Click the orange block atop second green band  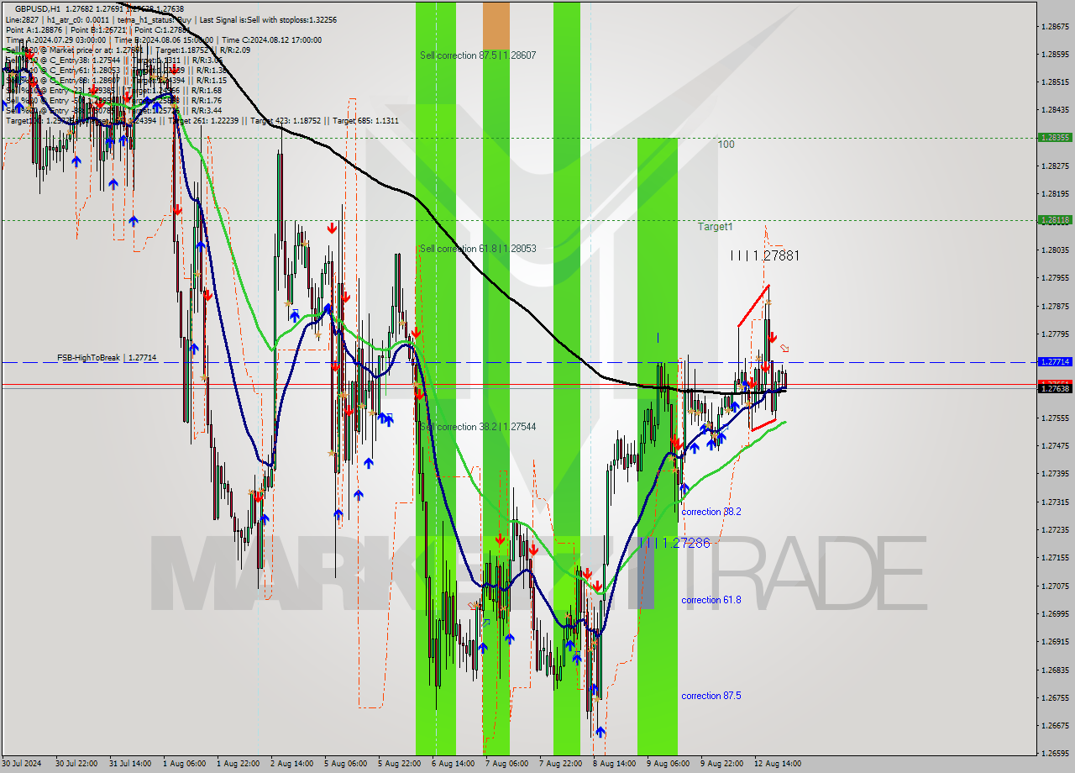[x=496, y=25]
